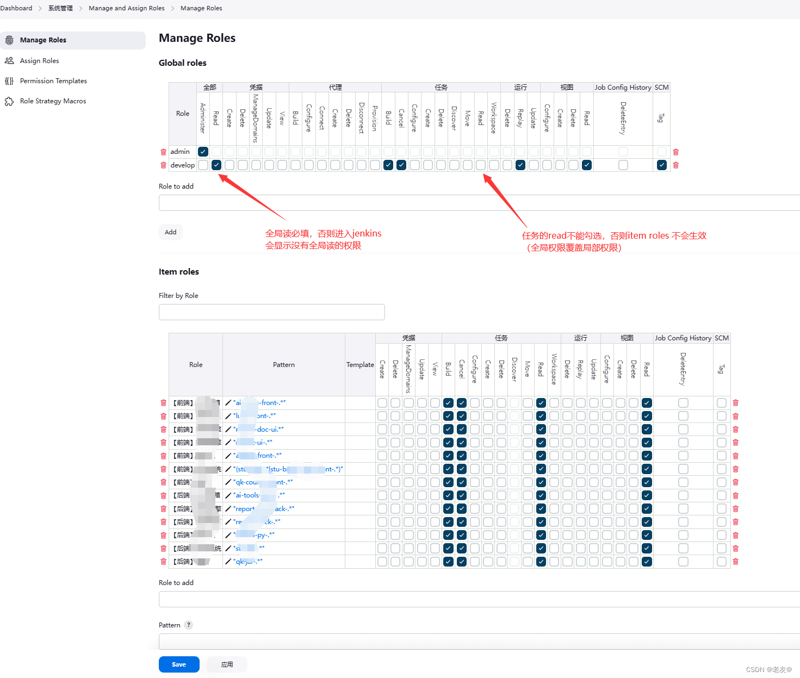Delete the ai-tools item role via left trash
800x678 pixels.
click(x=163, y=495)
